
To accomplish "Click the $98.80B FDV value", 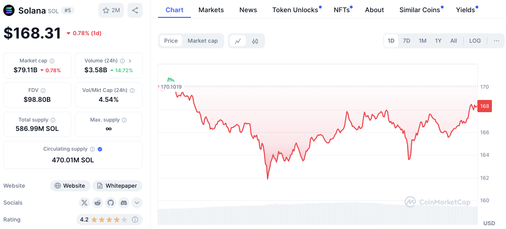I will click(37, 99).
